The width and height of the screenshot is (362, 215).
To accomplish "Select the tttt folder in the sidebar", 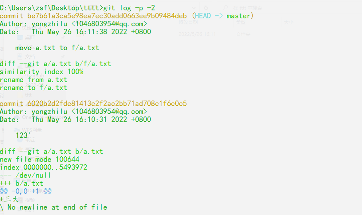I will point(28,95).
